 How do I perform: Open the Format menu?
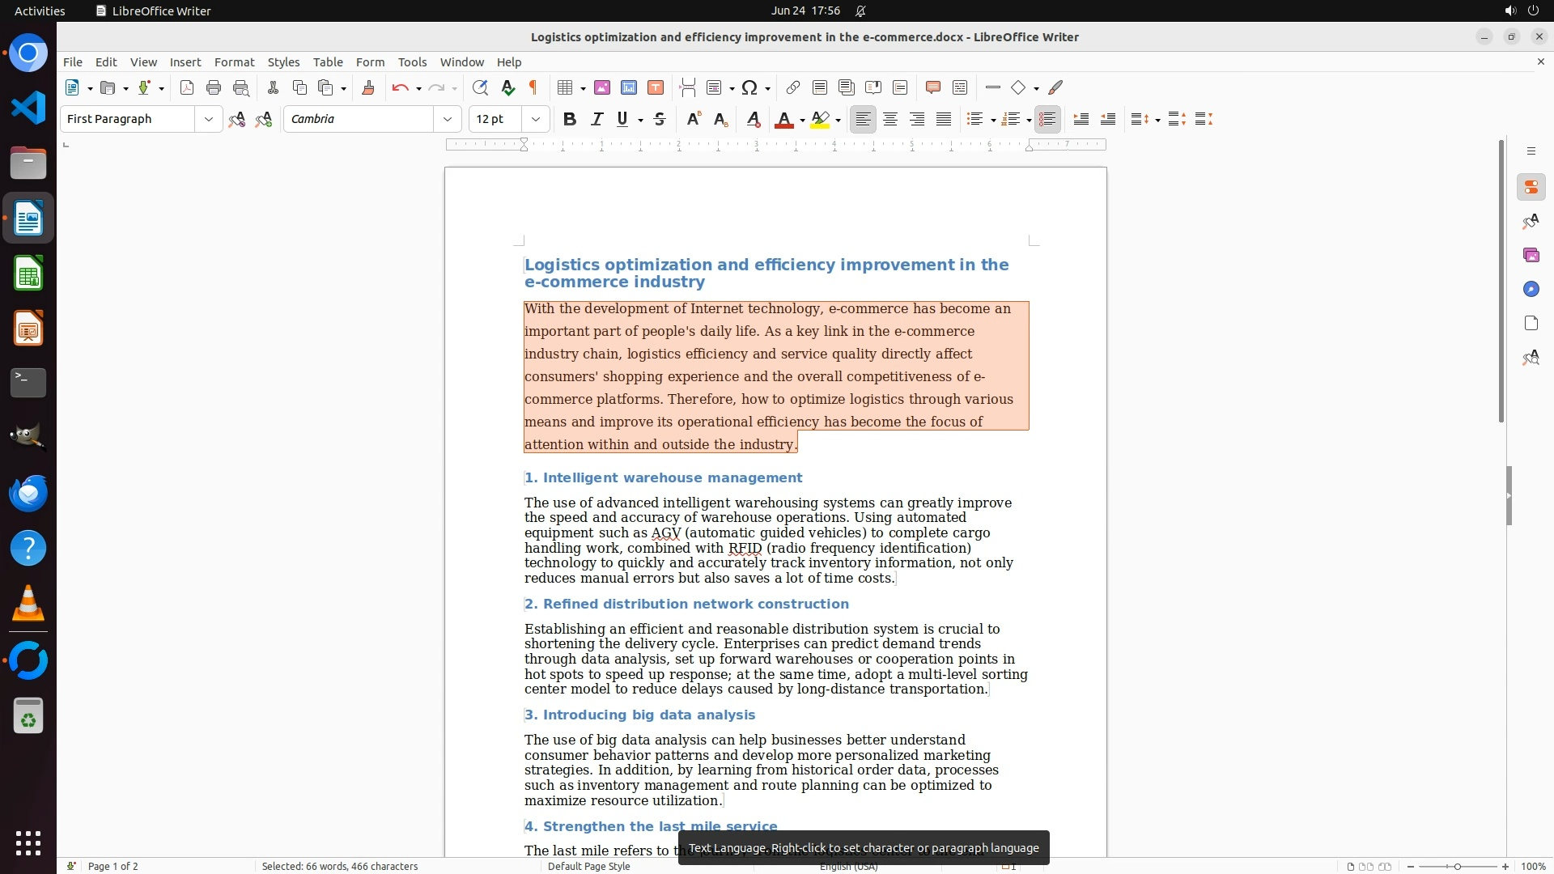click(x=234, y=62)
